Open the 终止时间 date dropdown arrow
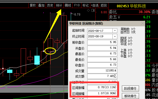Viewport: 158px width, 99px height. pyautogui.click(x=115, y=36)
